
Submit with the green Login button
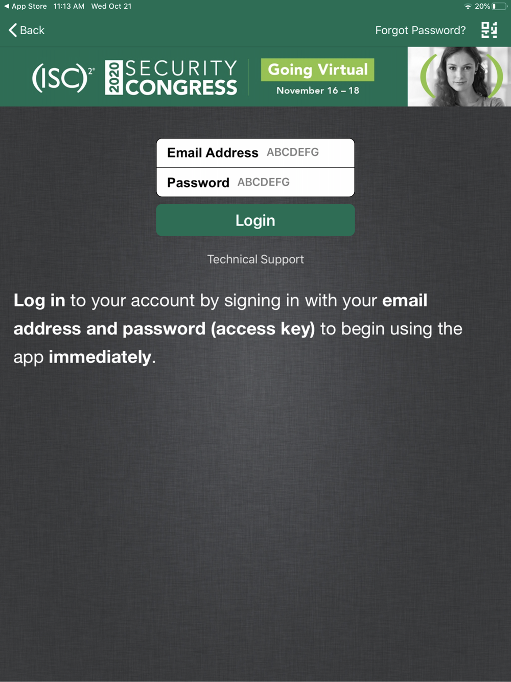pos(255,220)
